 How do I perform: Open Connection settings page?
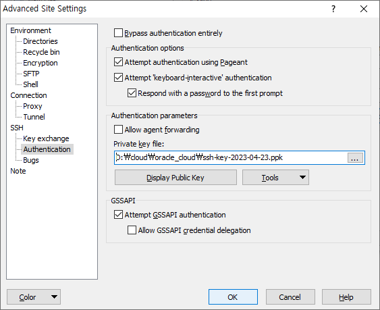pos(28,95)
